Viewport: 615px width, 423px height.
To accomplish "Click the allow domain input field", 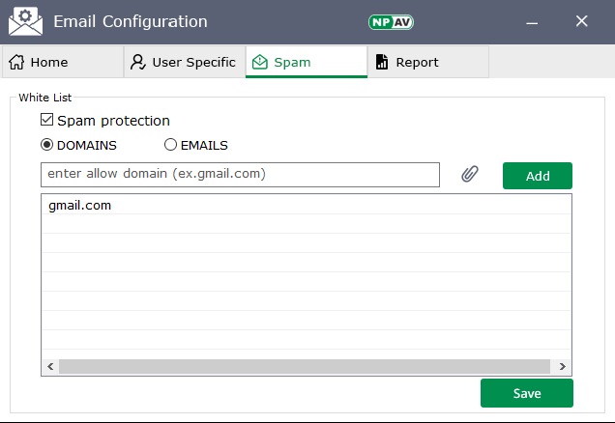I will pos(240,175).
